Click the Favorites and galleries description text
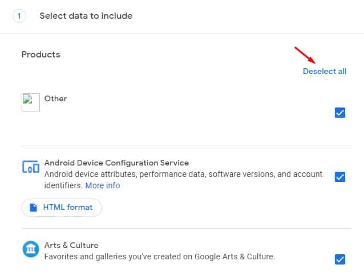Viewport: 364px width, 277px height. point(160,257)
